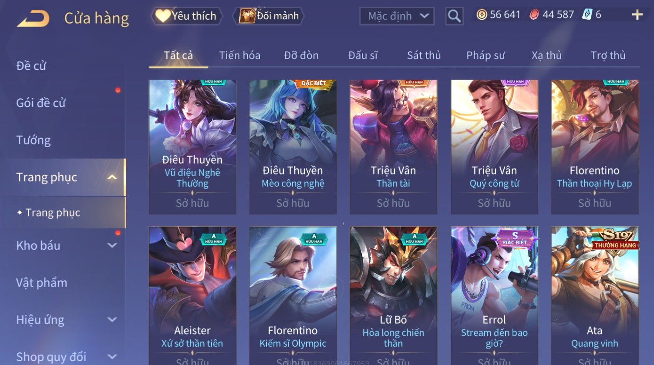The image size is (654, 365).
Task: Open the Mặc định sort dropdown
Action: (397, 16)
